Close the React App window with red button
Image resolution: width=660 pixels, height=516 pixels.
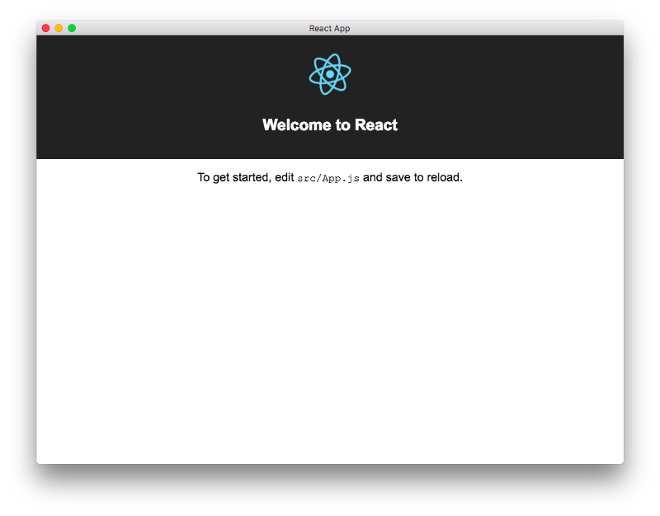click(x=46, y=28)
